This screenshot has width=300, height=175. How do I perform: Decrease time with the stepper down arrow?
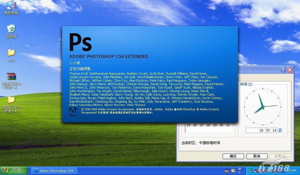[x=280, y=132]
